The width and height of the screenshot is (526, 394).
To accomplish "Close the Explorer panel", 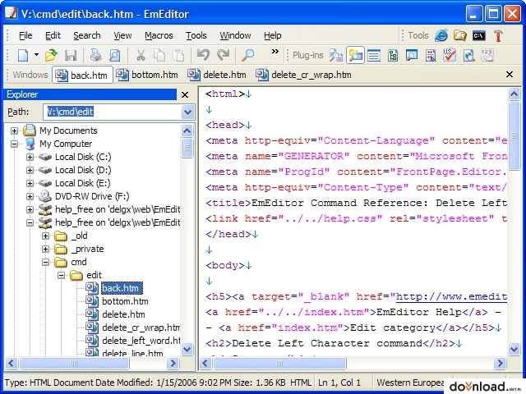I will click(185, 95).
